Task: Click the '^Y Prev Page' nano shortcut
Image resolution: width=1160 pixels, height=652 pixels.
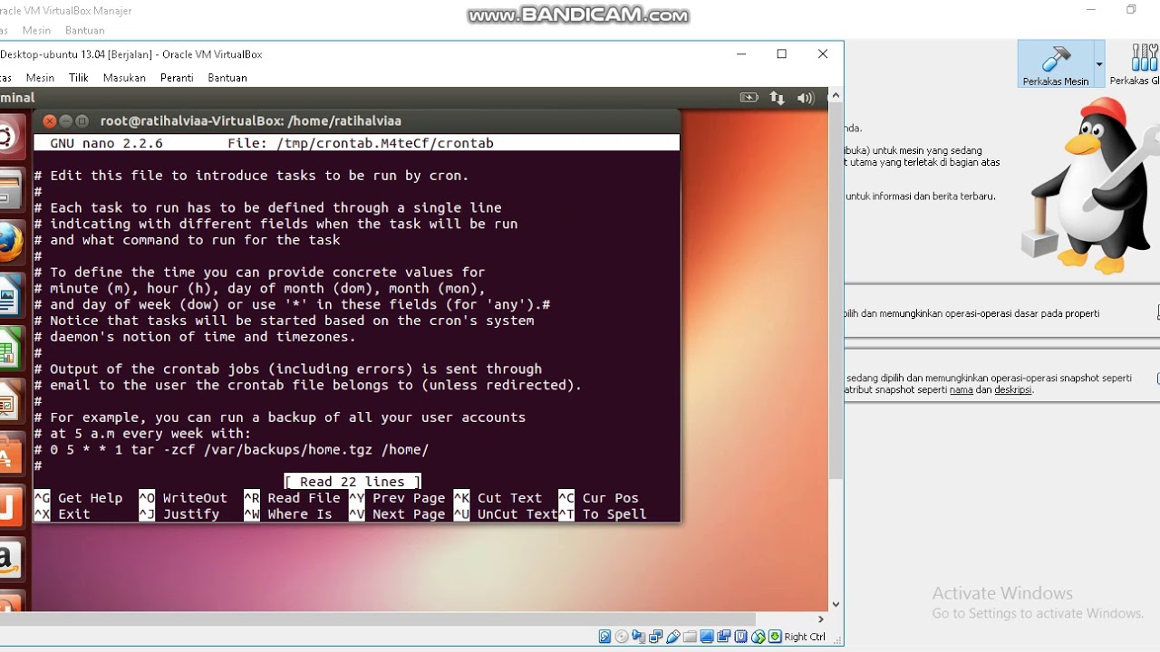Action: (397, 498)
